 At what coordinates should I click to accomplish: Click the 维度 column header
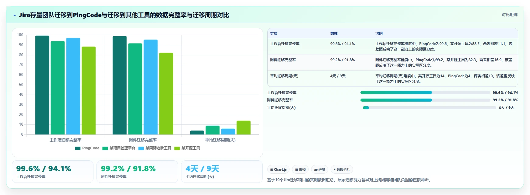(274, 33)
